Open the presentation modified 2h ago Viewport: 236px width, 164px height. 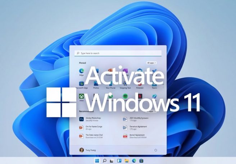[x=91, y=128]
